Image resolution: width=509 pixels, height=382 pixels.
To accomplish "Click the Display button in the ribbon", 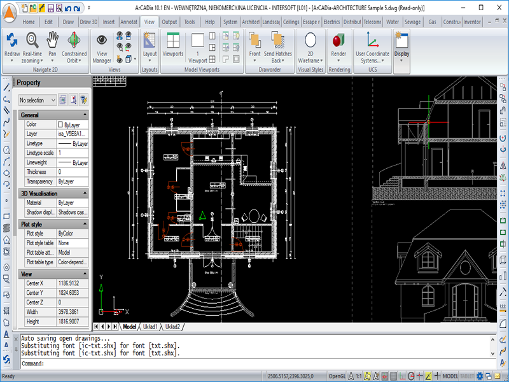I will pos(401,45).
